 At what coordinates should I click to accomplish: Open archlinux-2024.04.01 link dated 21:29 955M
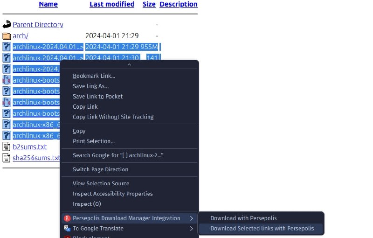pos(48,47)
